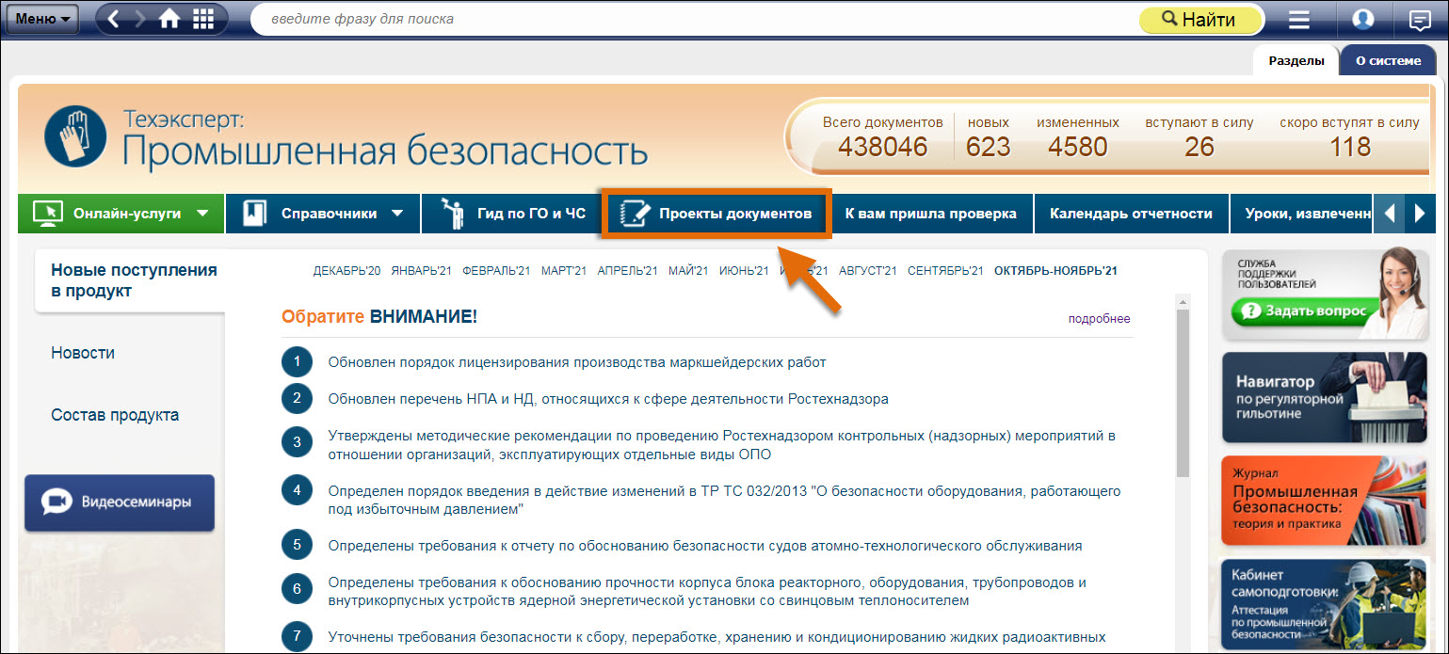
Task: Switch to the Разделы tab
Action: point(1296,60)
